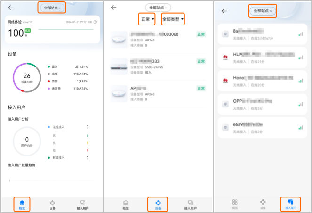Viewport: 312px width, 213px height.
Task: Tap the 100 network experience score
Action: pos(16,33)
